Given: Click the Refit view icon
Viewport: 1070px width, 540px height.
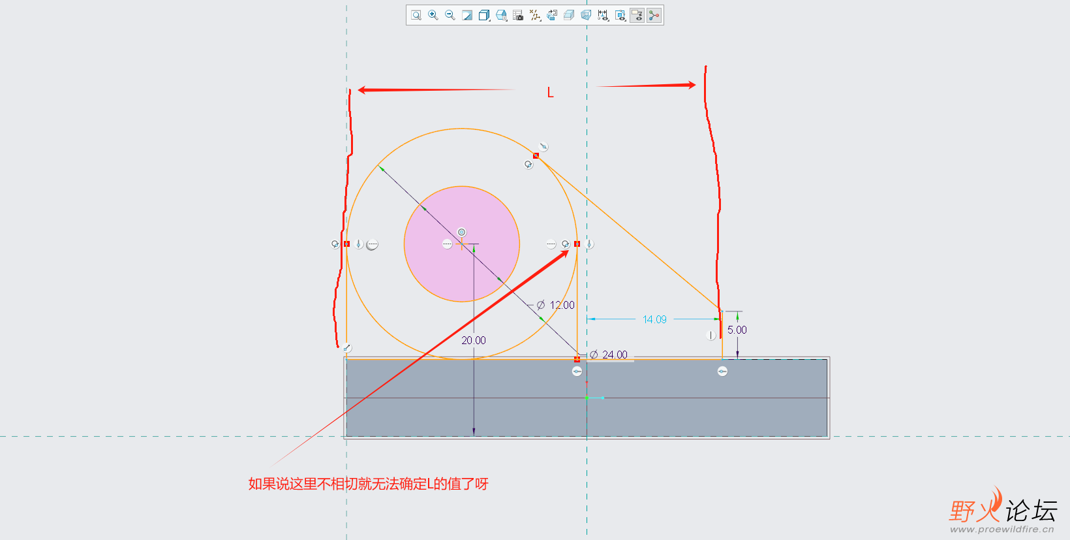Looking at the screenshot, I should coord(416,15).
